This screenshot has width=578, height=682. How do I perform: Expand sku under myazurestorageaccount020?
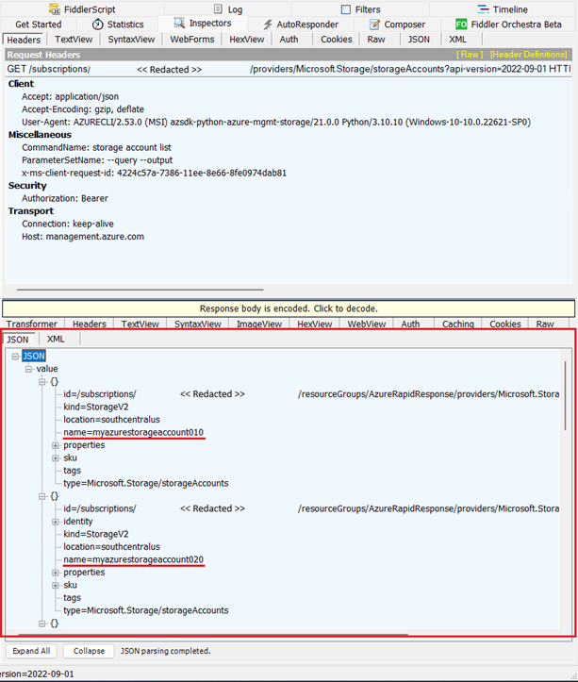[56, 585]
